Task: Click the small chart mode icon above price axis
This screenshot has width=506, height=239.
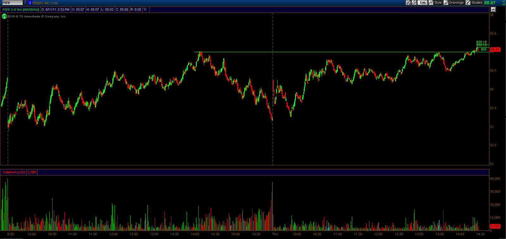Action: coord(493,9)
